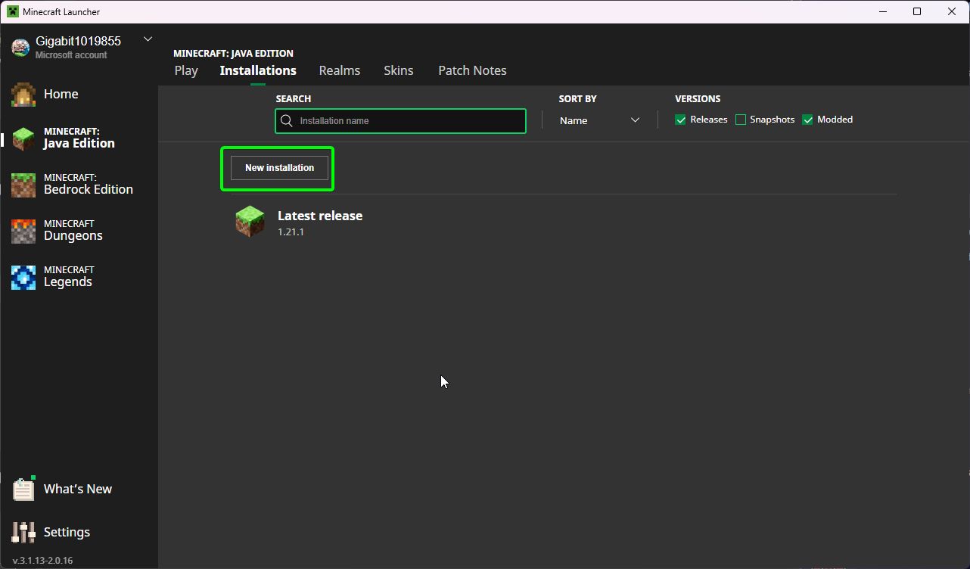Open What's New label
Viewport: 970px width, 569px height.
[x=78, y=489]
